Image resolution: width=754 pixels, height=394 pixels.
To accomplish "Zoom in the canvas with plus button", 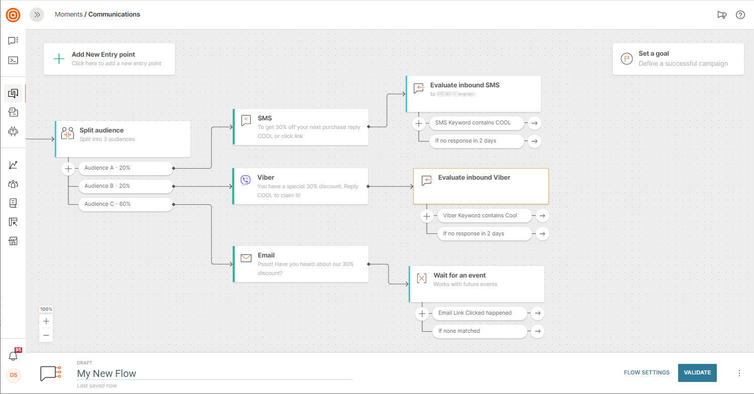I will (x=46, y=321).
